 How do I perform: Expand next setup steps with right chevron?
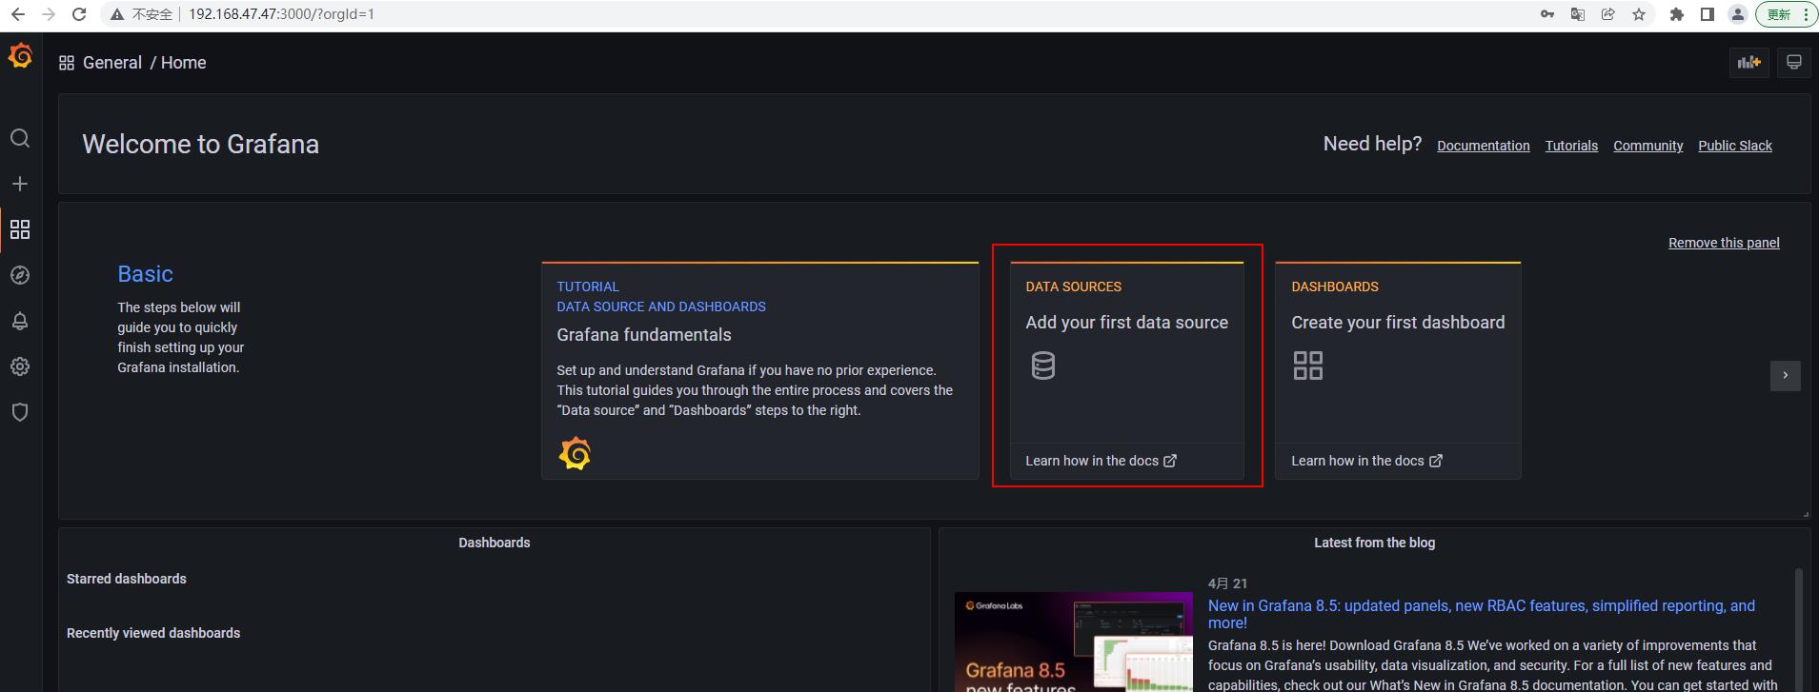1786,376
